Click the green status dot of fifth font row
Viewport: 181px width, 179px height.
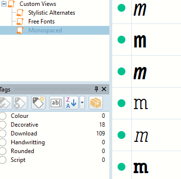121,135
